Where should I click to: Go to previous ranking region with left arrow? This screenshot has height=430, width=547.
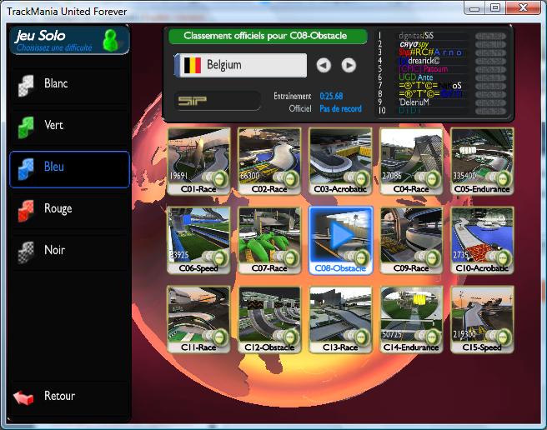click(324, 65)
